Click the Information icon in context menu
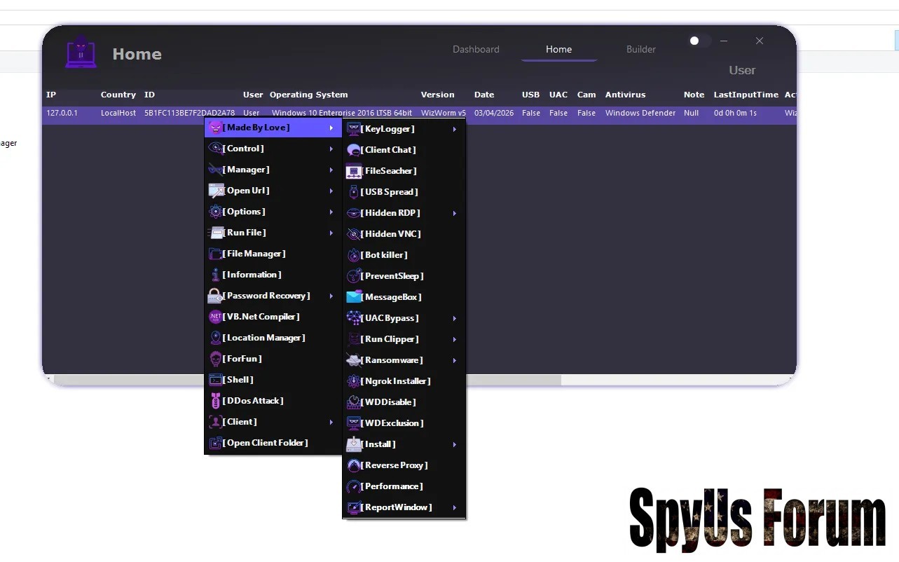This screenshot has width=899, height=562. [216, 275]
